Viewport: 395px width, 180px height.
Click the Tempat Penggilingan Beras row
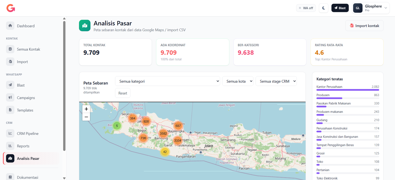pyautogui.click(x=348, y=146)
